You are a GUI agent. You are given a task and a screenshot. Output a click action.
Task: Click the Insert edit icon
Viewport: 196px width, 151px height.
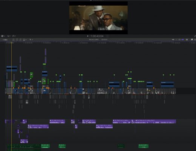(17, 40)
